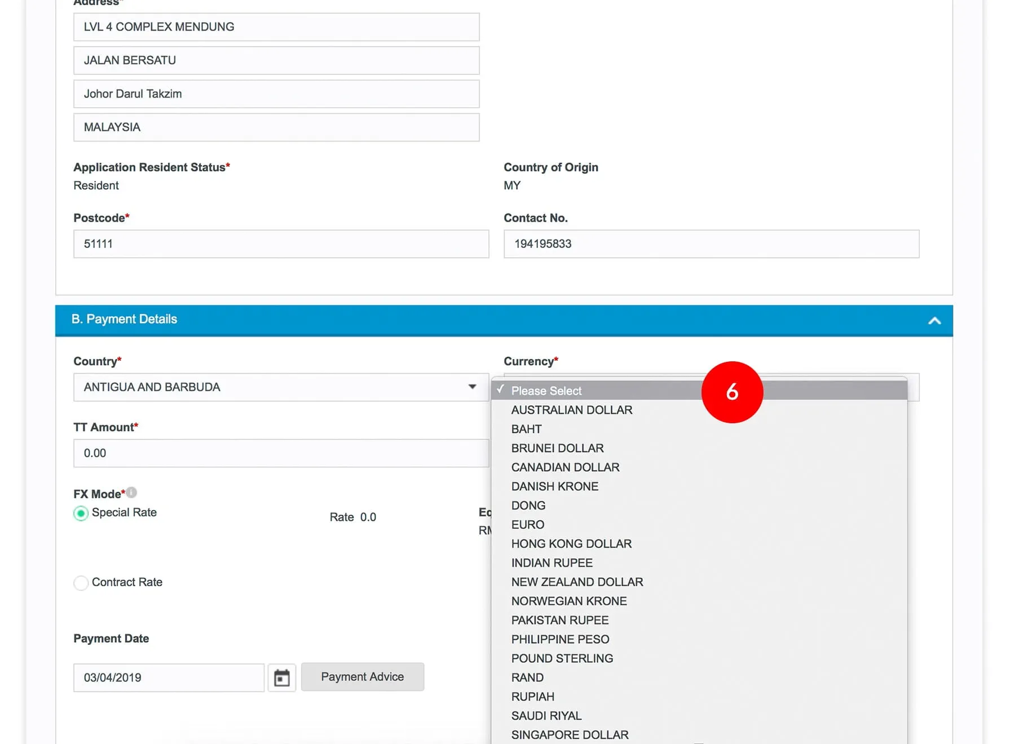Open the calendar date picker icon
1015x744 pixels.
pos(281,677)
